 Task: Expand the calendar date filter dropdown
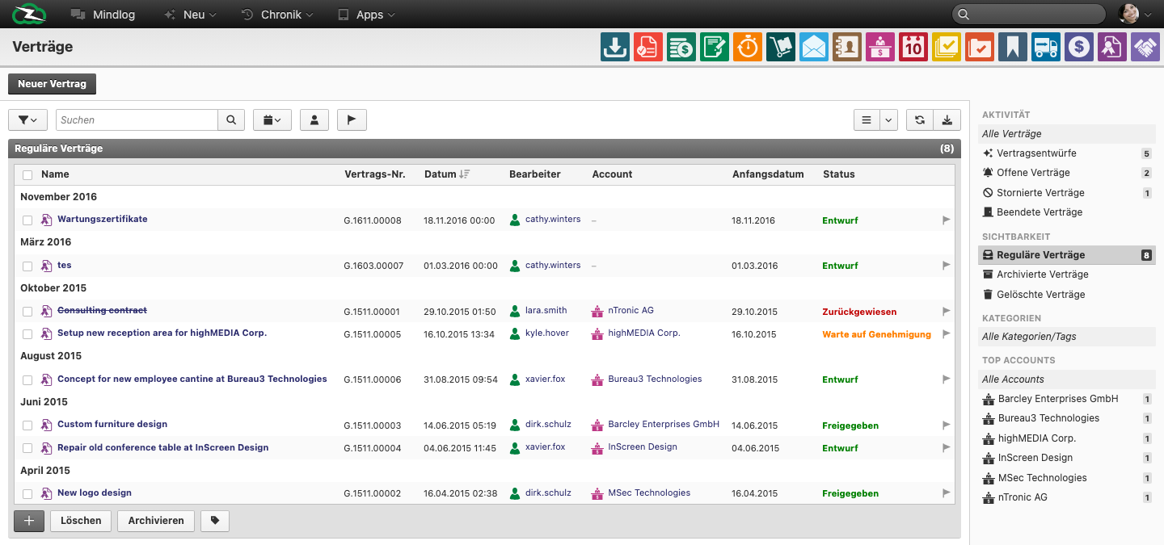272,119
